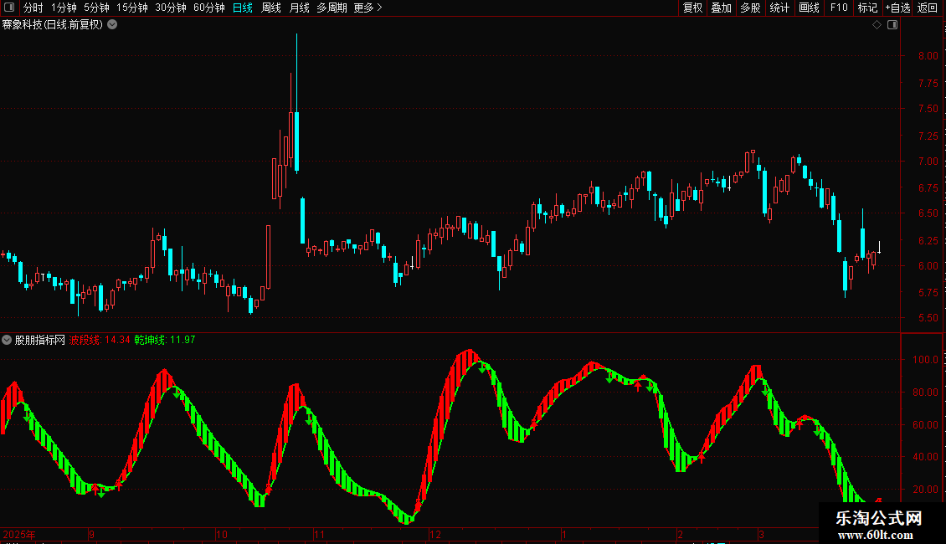Toggle the side panel icon at chart top-right
The image size is (946, 544).
click(892, 25)
